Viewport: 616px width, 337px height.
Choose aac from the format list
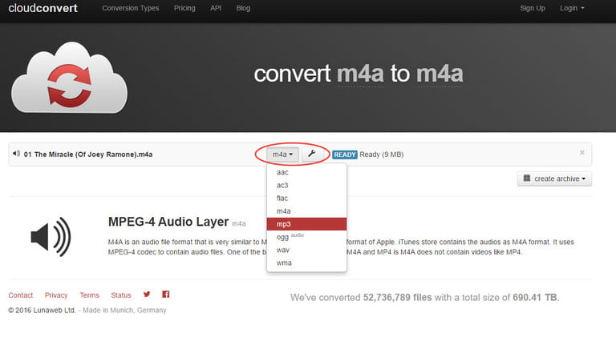pos(306,172)
